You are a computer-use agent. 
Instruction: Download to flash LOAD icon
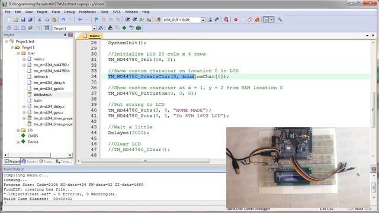point(47,28)
